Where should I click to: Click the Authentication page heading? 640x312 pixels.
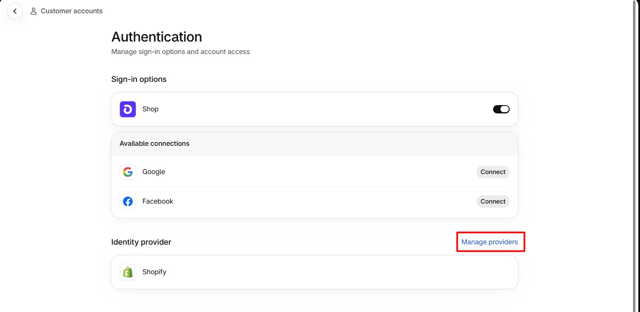pyautogui.click(x=156, y=37)
